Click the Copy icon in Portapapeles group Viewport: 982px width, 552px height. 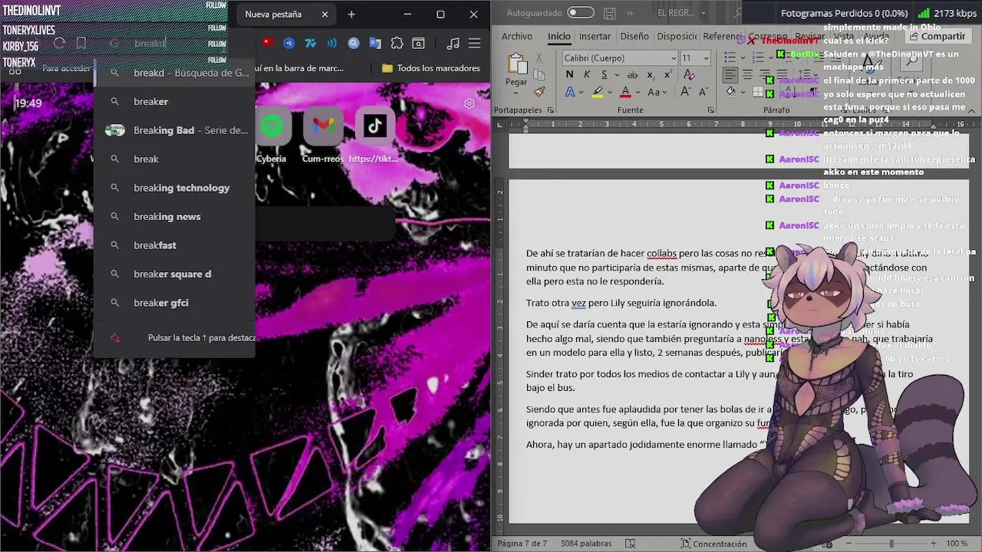click(539, 74)
